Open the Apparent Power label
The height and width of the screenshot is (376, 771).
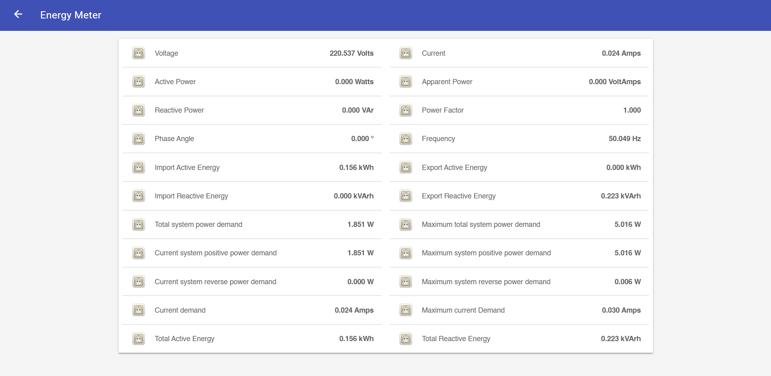pyautogui.click(x=447, y=82)
